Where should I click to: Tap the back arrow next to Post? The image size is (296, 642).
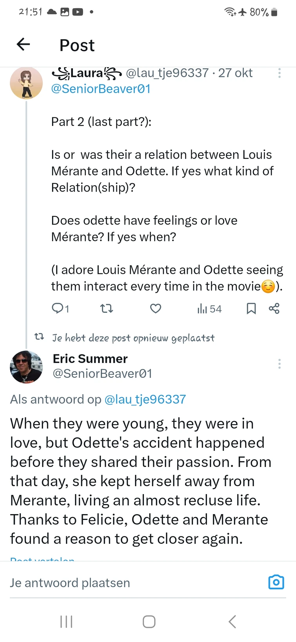point(24,44)
